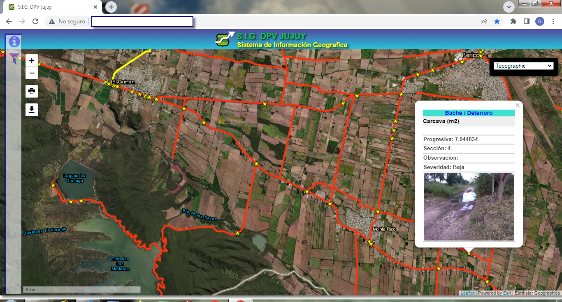The image size is (562, 302).
Task: Click the Esri attribution link
Action: click(507, 293)
